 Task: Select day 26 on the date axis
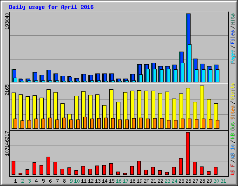[x=188, y=181]
